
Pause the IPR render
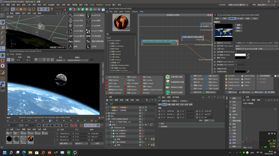tap(13, 60)
